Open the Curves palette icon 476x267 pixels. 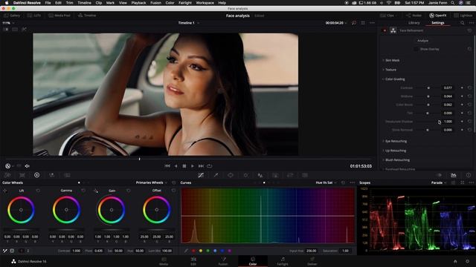click(201, 175)
